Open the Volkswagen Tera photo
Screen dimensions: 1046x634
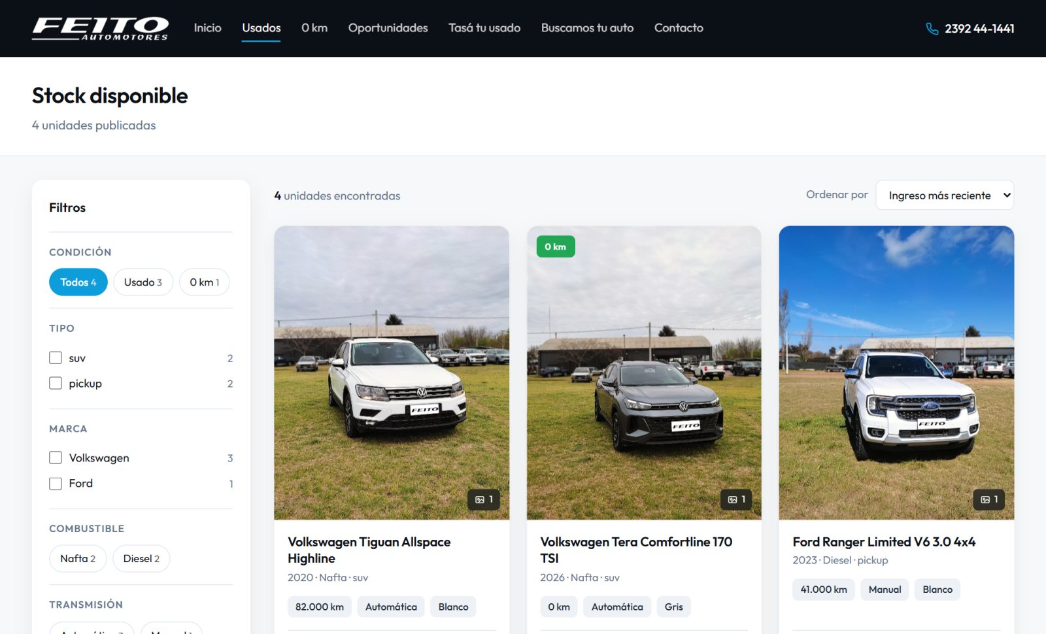(x=644, y=373)
